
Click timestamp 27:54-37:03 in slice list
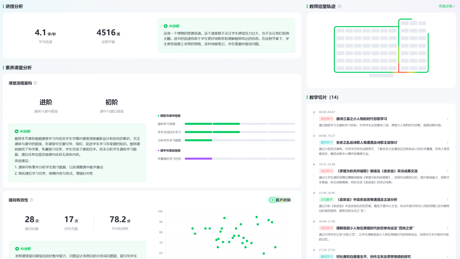click(327, 250)
